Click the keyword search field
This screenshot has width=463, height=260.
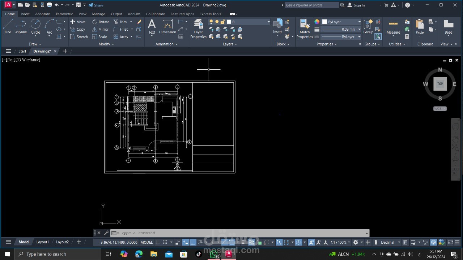311,5
